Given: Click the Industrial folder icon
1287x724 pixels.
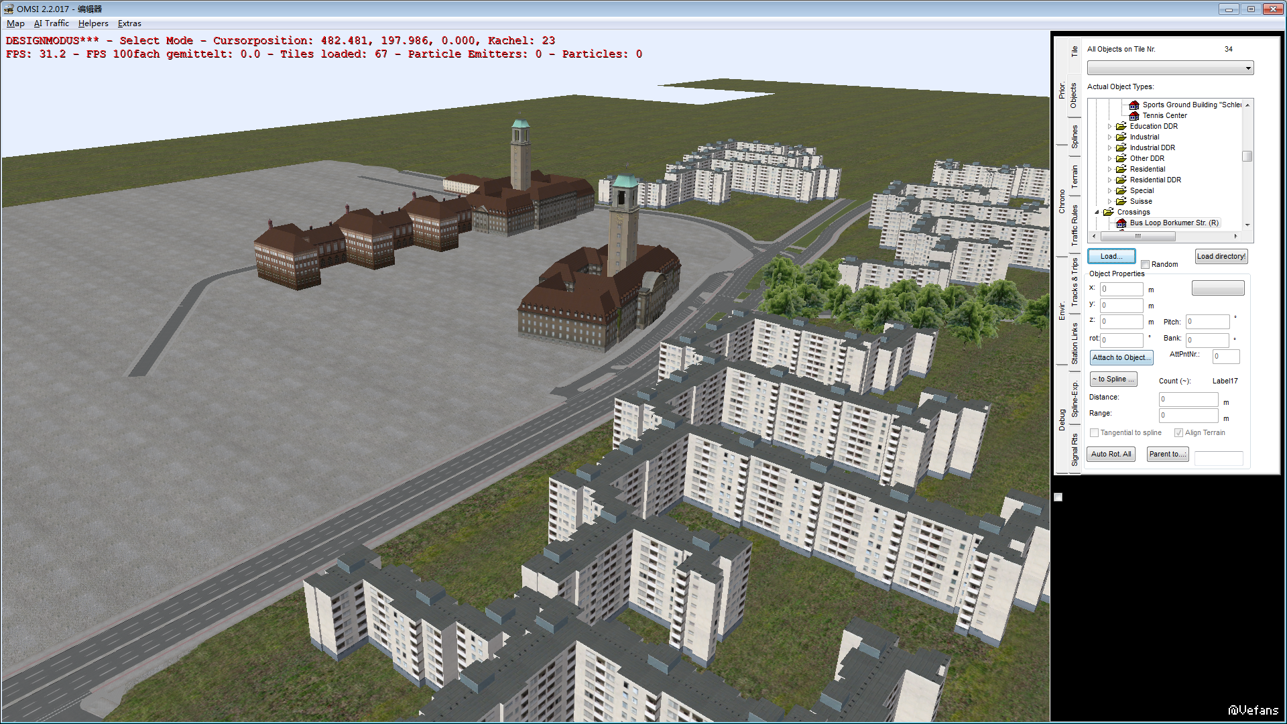Looking at the screenshot, I should point(1121,137).
